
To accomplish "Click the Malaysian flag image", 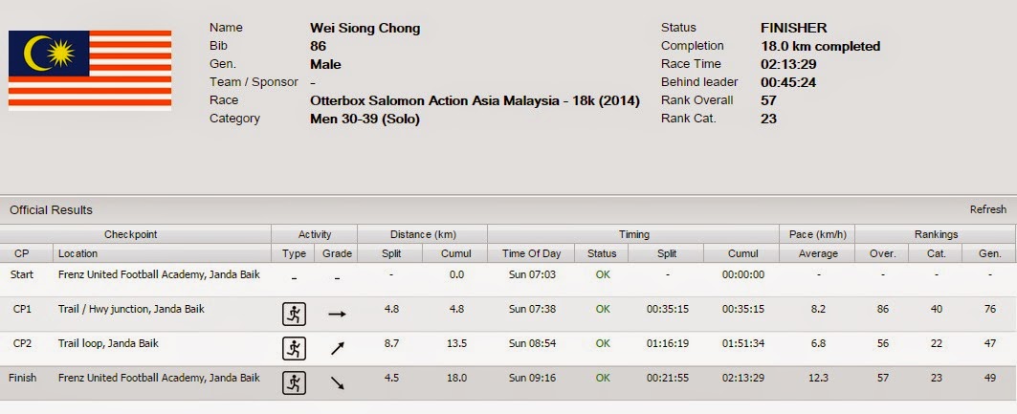I will [90, 71].
